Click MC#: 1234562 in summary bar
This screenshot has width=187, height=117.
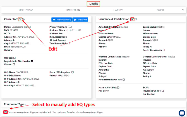coord(26,10)
